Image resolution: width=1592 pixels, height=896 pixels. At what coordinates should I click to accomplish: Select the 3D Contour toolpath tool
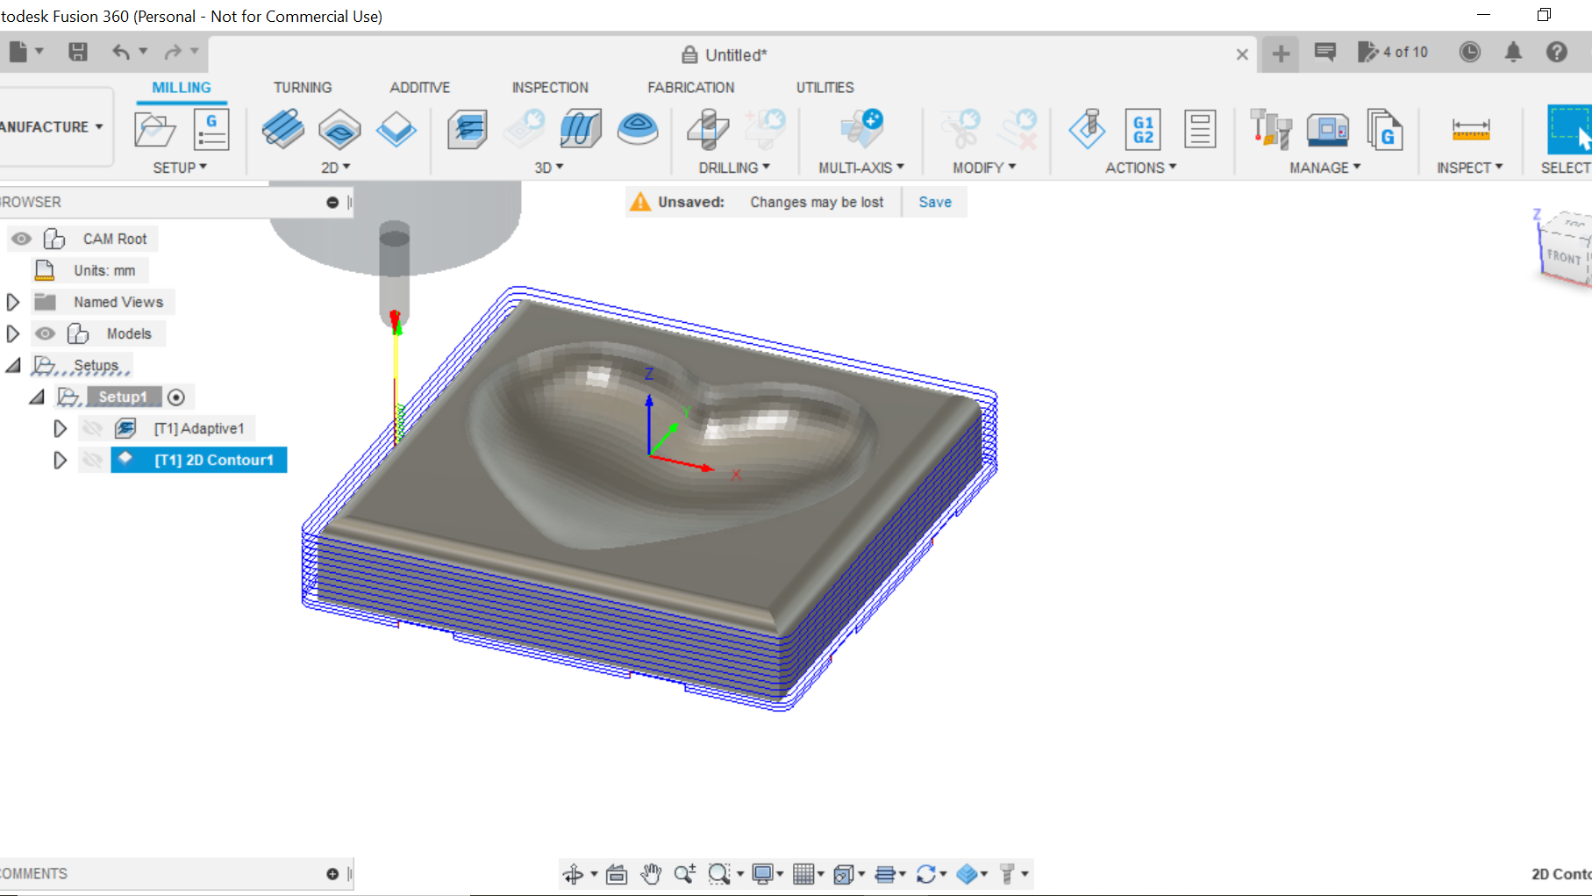[638, 129]
